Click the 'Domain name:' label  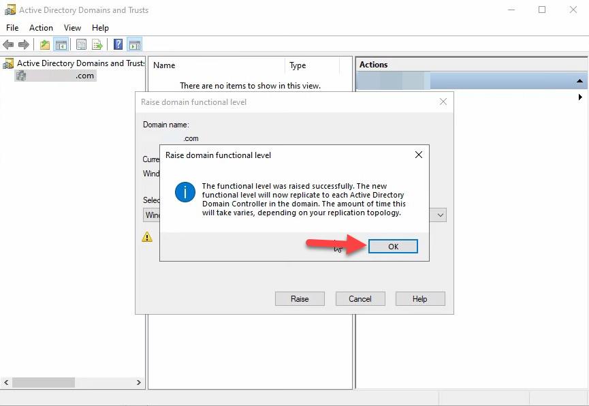point(166,125)
